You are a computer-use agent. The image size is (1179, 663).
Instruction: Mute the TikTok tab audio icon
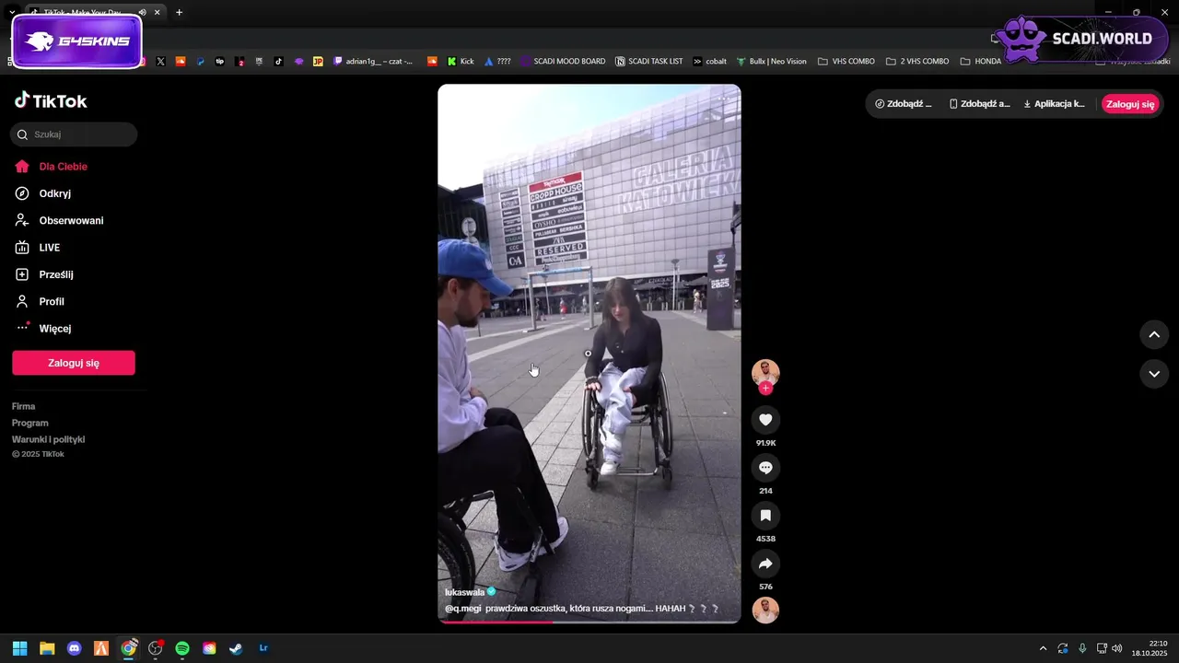tap(143, 12)
